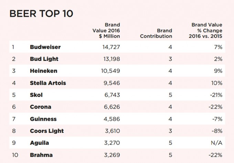The image size is (234, 163).
Task: Click the Brahma brand name
Action: (41, 155)
